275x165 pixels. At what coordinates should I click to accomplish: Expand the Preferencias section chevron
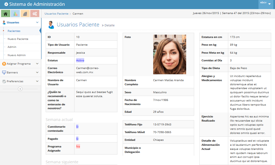pos(37,81)
